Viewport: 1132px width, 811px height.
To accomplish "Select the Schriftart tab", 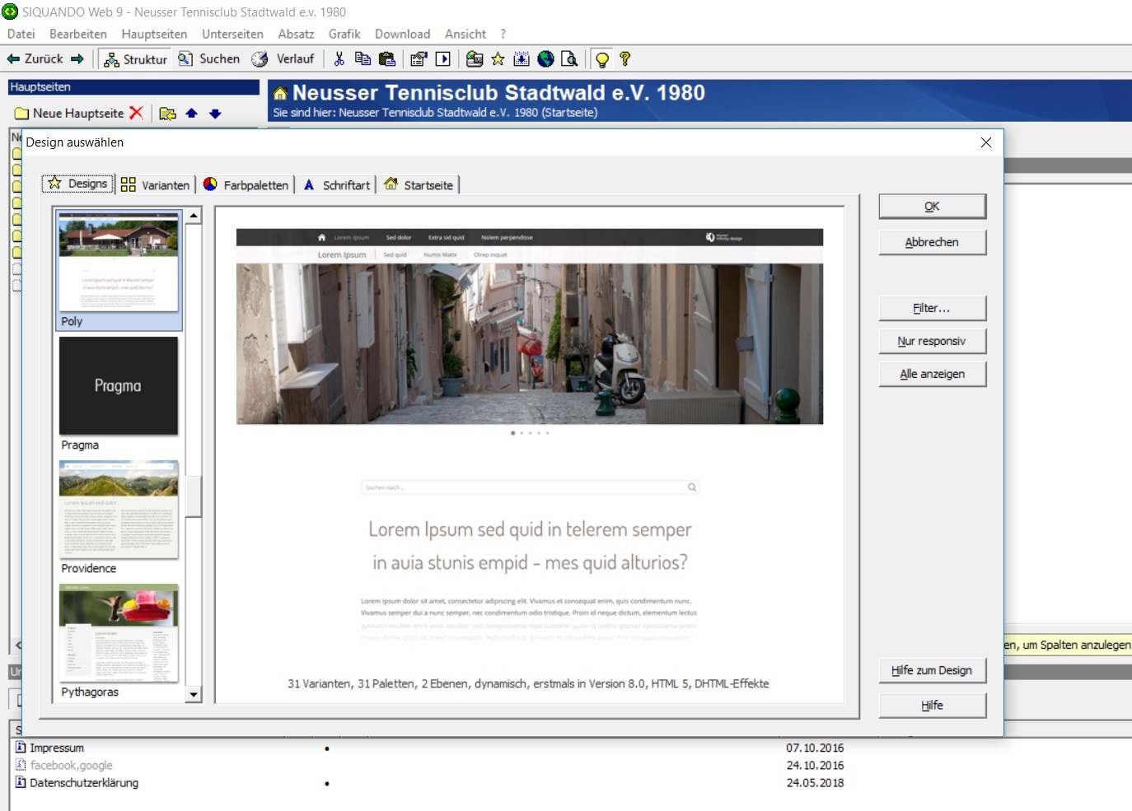I will point(337,185).
